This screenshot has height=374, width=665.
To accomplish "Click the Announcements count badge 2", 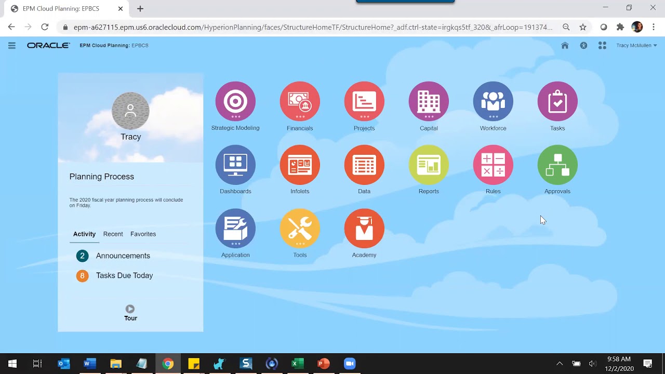I will point(82,256).
